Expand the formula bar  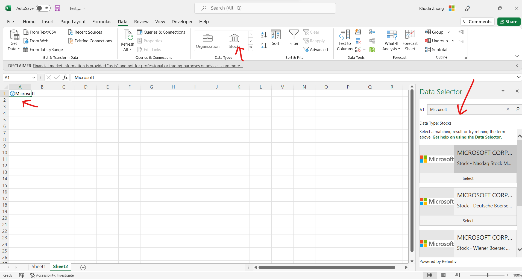point(519,77)
